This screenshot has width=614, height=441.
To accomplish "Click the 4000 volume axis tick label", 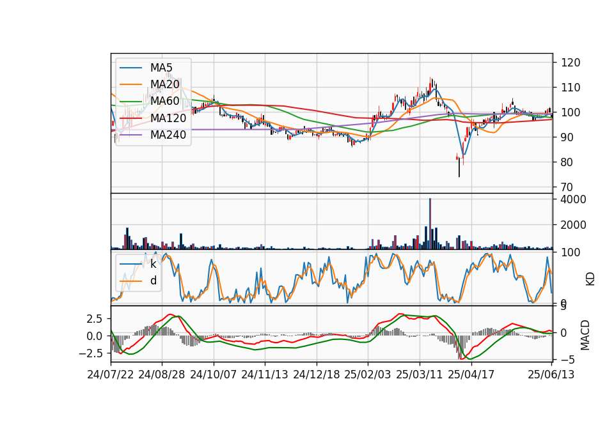I will pyautogui.click(x=574, y=199).
